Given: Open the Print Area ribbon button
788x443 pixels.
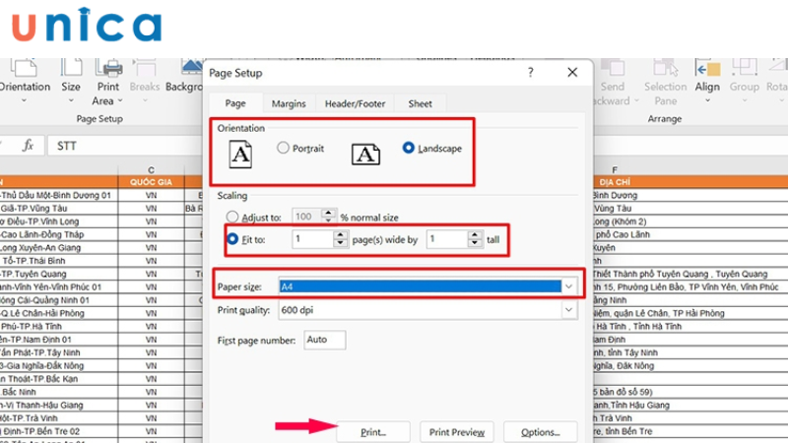Looking at the screenshot, I should tap(107, 83).
